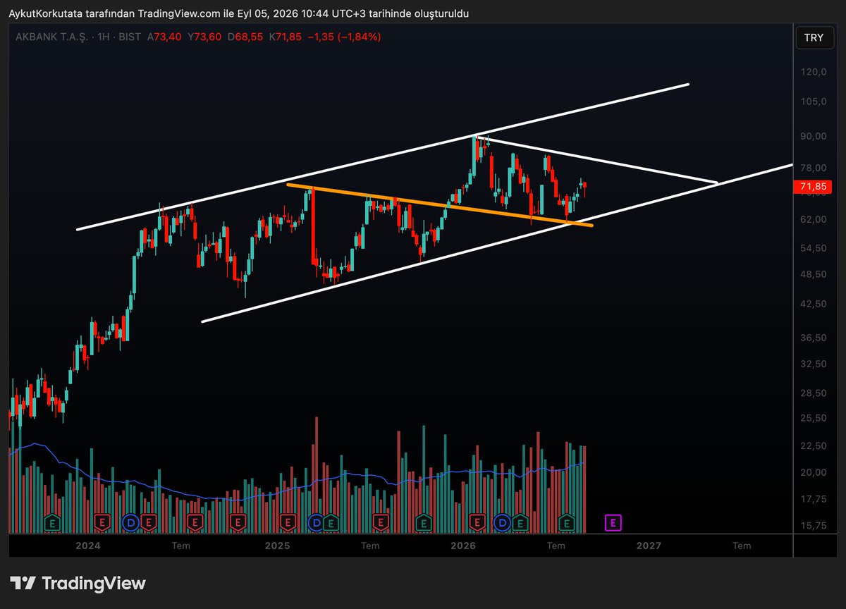Click the Tem label between 2026 and 2027
Viewport: 846px width, 609px height.
click(556, 546)
